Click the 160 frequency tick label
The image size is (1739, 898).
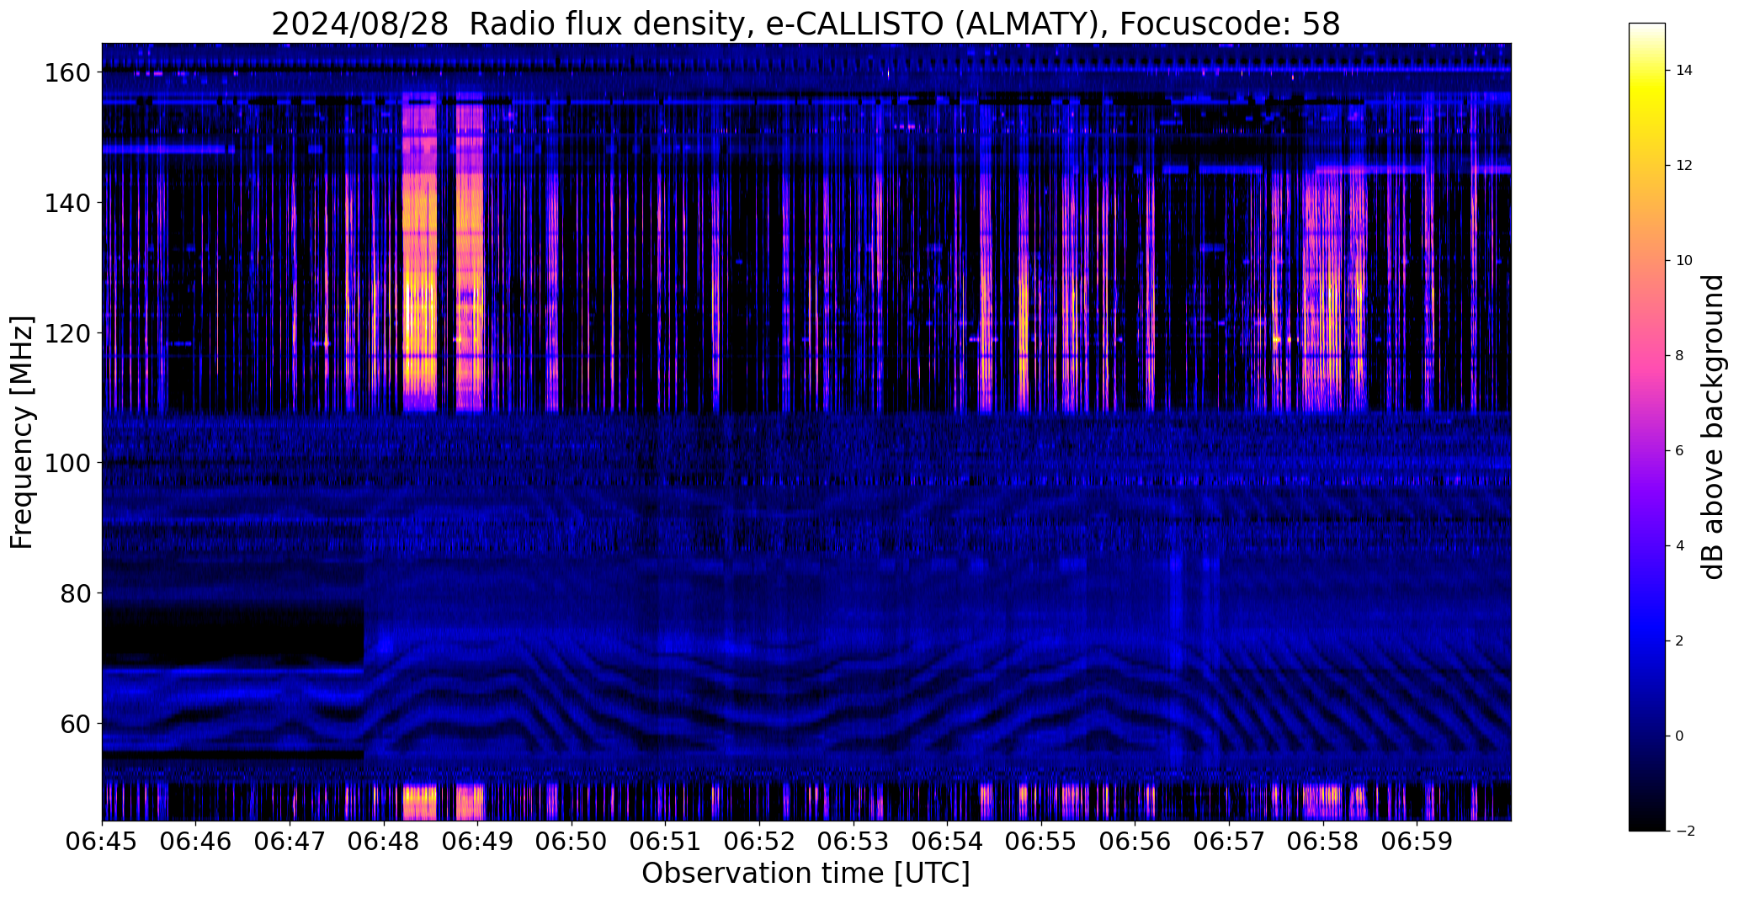pyautogui.click(x=66, y=73)
